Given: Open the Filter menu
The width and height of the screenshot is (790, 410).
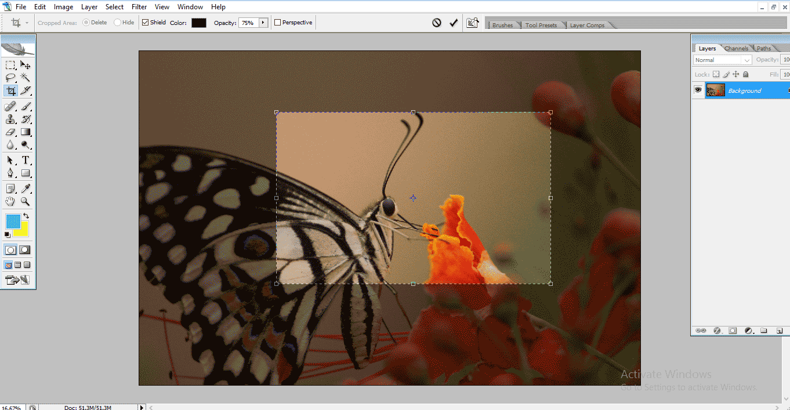Looking at the screenshot, I should tap(139, 7).
